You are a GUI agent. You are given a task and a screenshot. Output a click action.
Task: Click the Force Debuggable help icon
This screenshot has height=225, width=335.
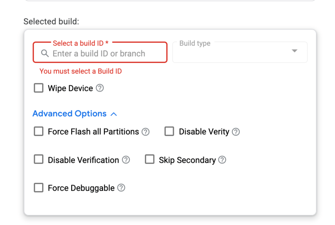point(121,188)
